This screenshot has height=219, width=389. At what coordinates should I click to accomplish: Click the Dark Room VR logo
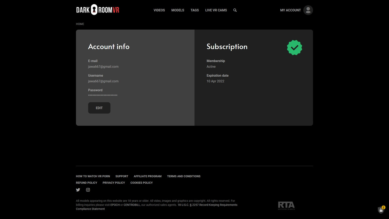pyautogui.click(x=98, y=10)
